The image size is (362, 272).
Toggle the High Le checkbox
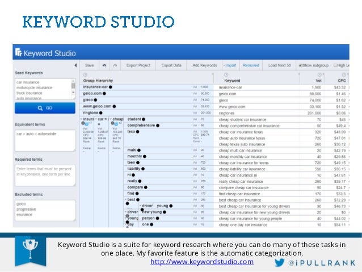tap(335, 65)
